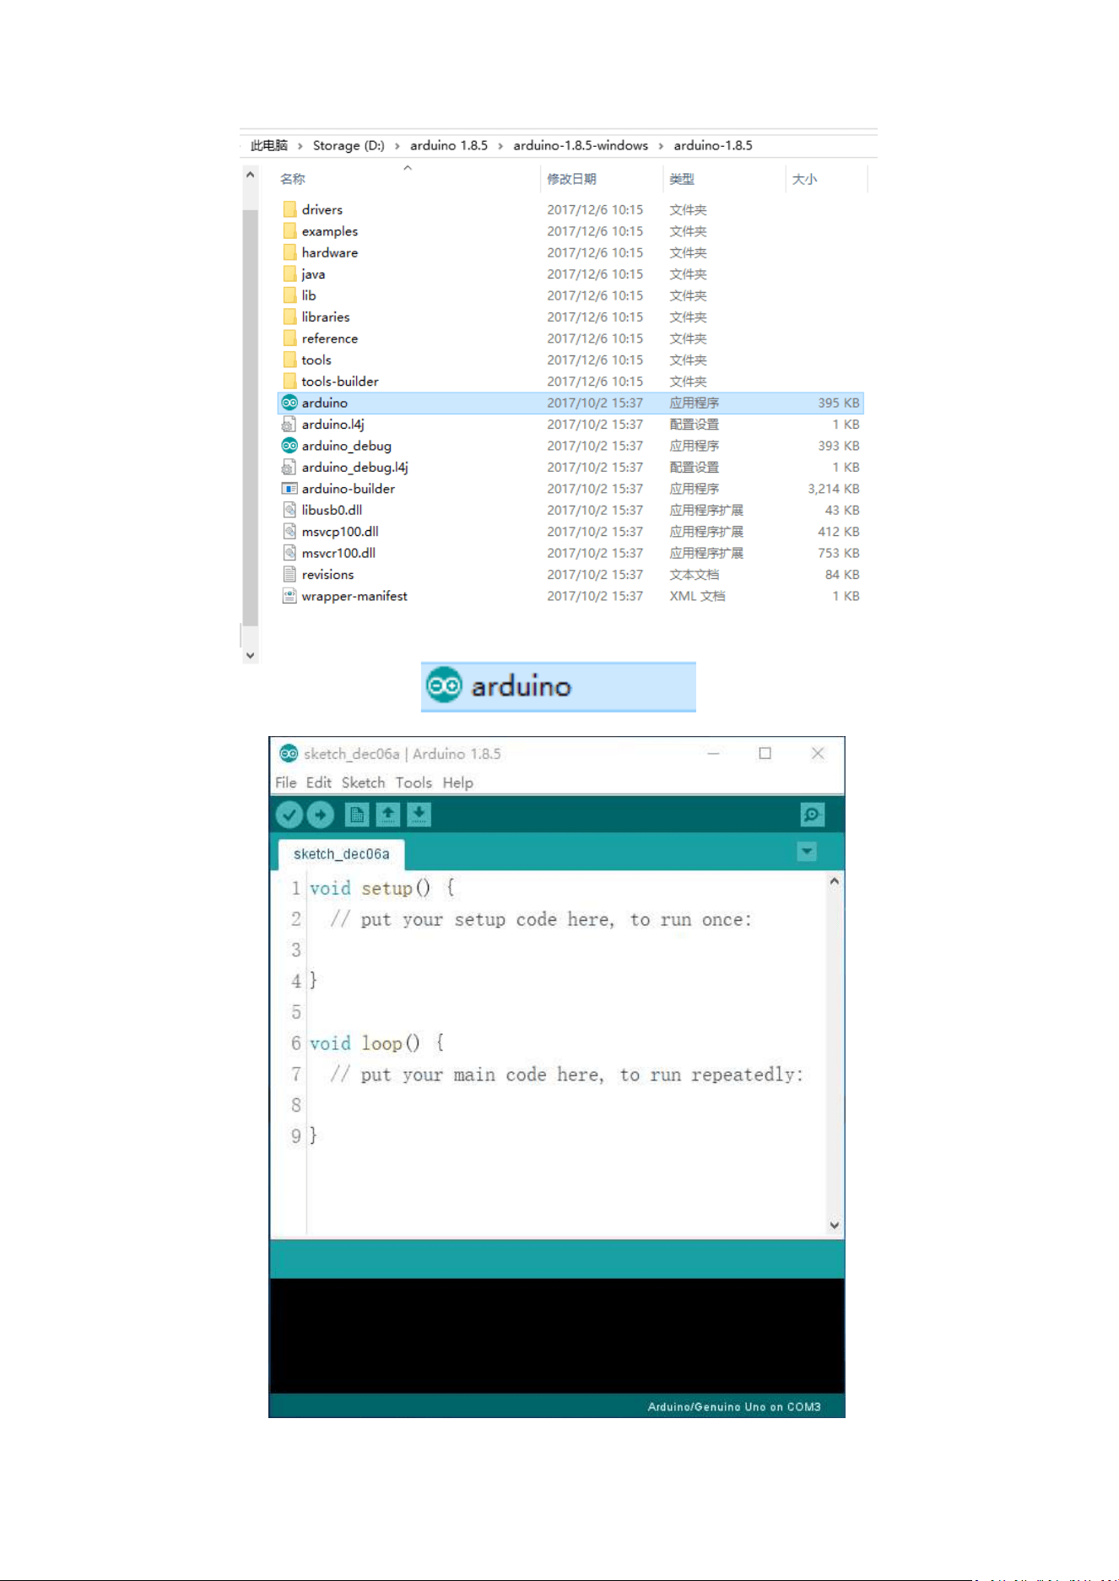Click the arduino_debug.l4j config file icon

point(289,467)
